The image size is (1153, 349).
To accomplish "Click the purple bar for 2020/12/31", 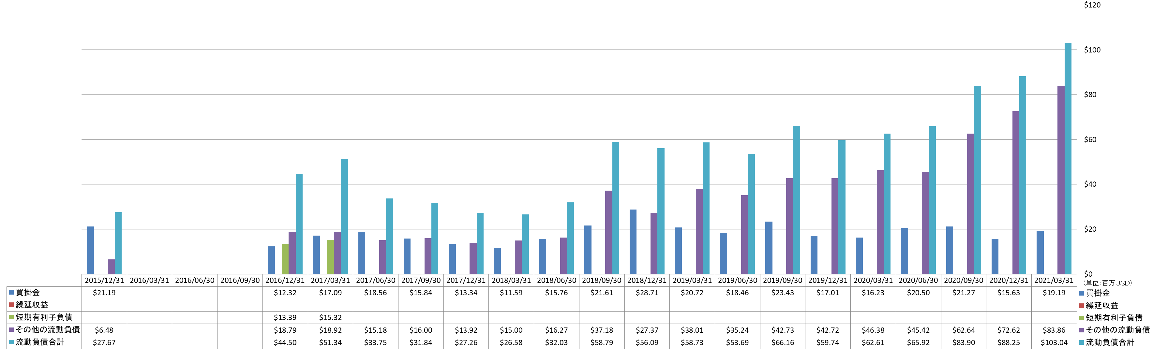I will coord(1016,192).
